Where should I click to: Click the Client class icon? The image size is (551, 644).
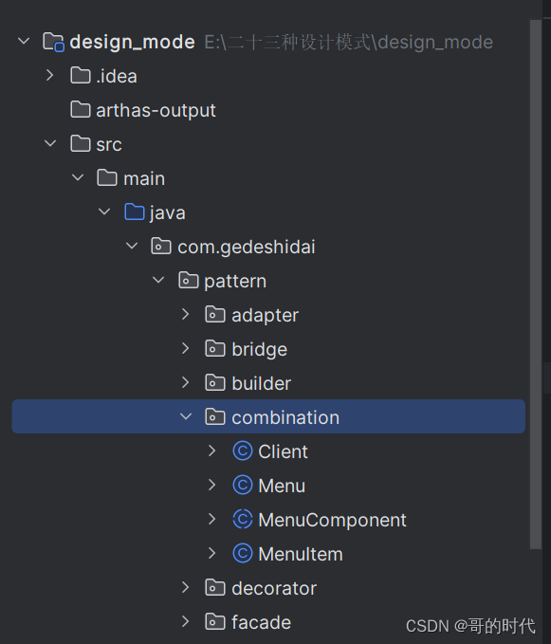tap(243, 451)
